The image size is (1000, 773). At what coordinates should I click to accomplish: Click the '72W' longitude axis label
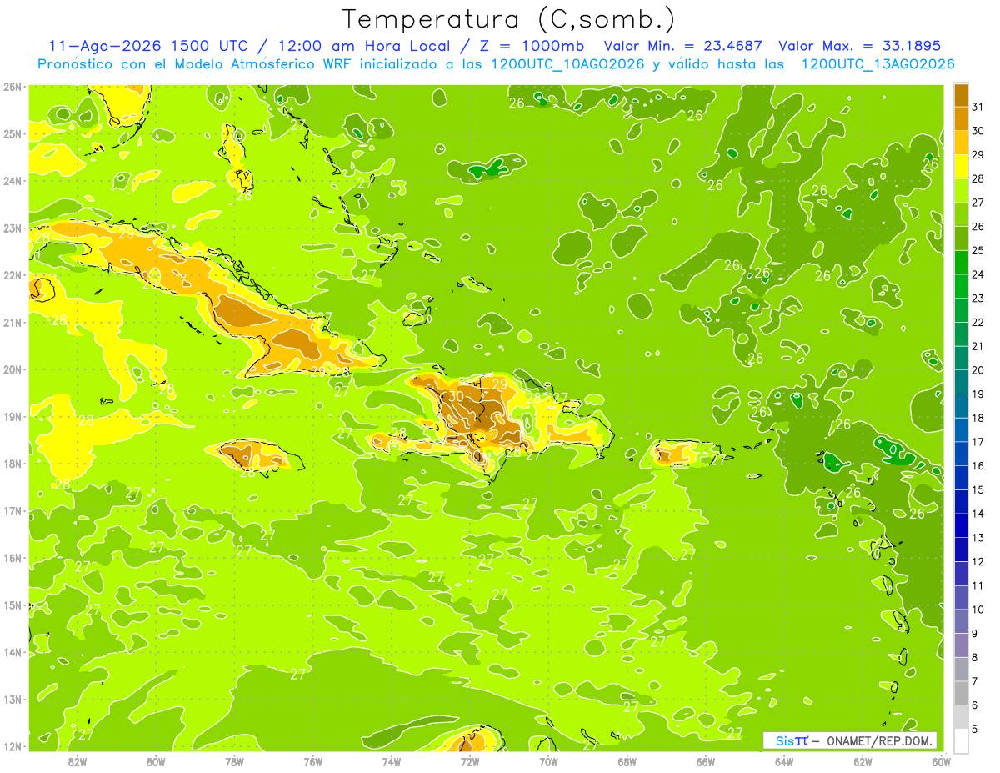tap(470, 761)
